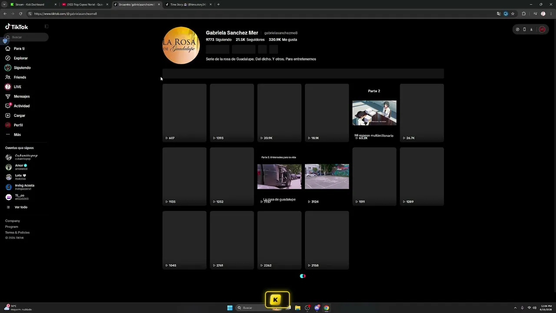Open followed account Ti_co

[x=17, y=197]
